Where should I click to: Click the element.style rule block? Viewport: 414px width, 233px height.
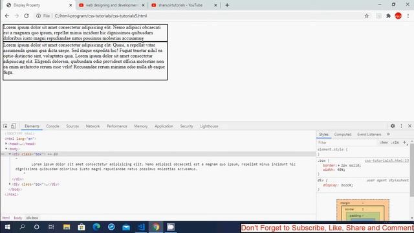tap(363, 151)
